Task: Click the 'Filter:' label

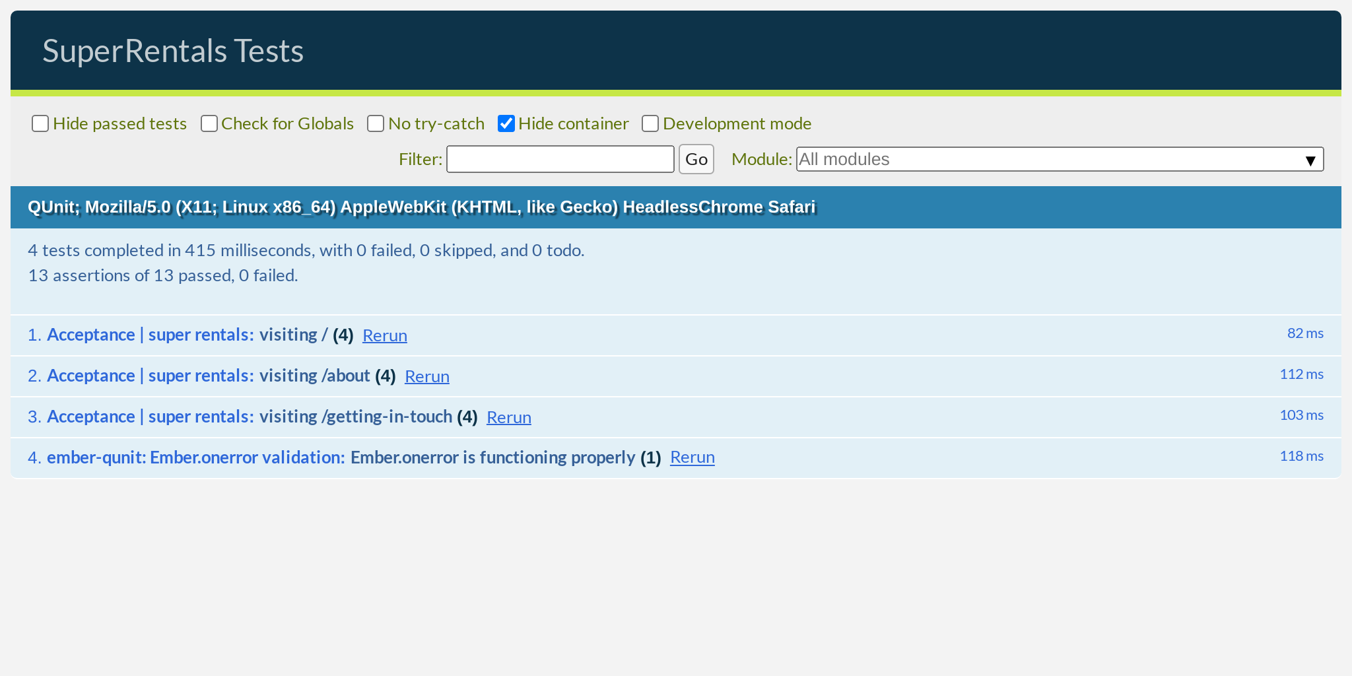Action: (421, 159)
